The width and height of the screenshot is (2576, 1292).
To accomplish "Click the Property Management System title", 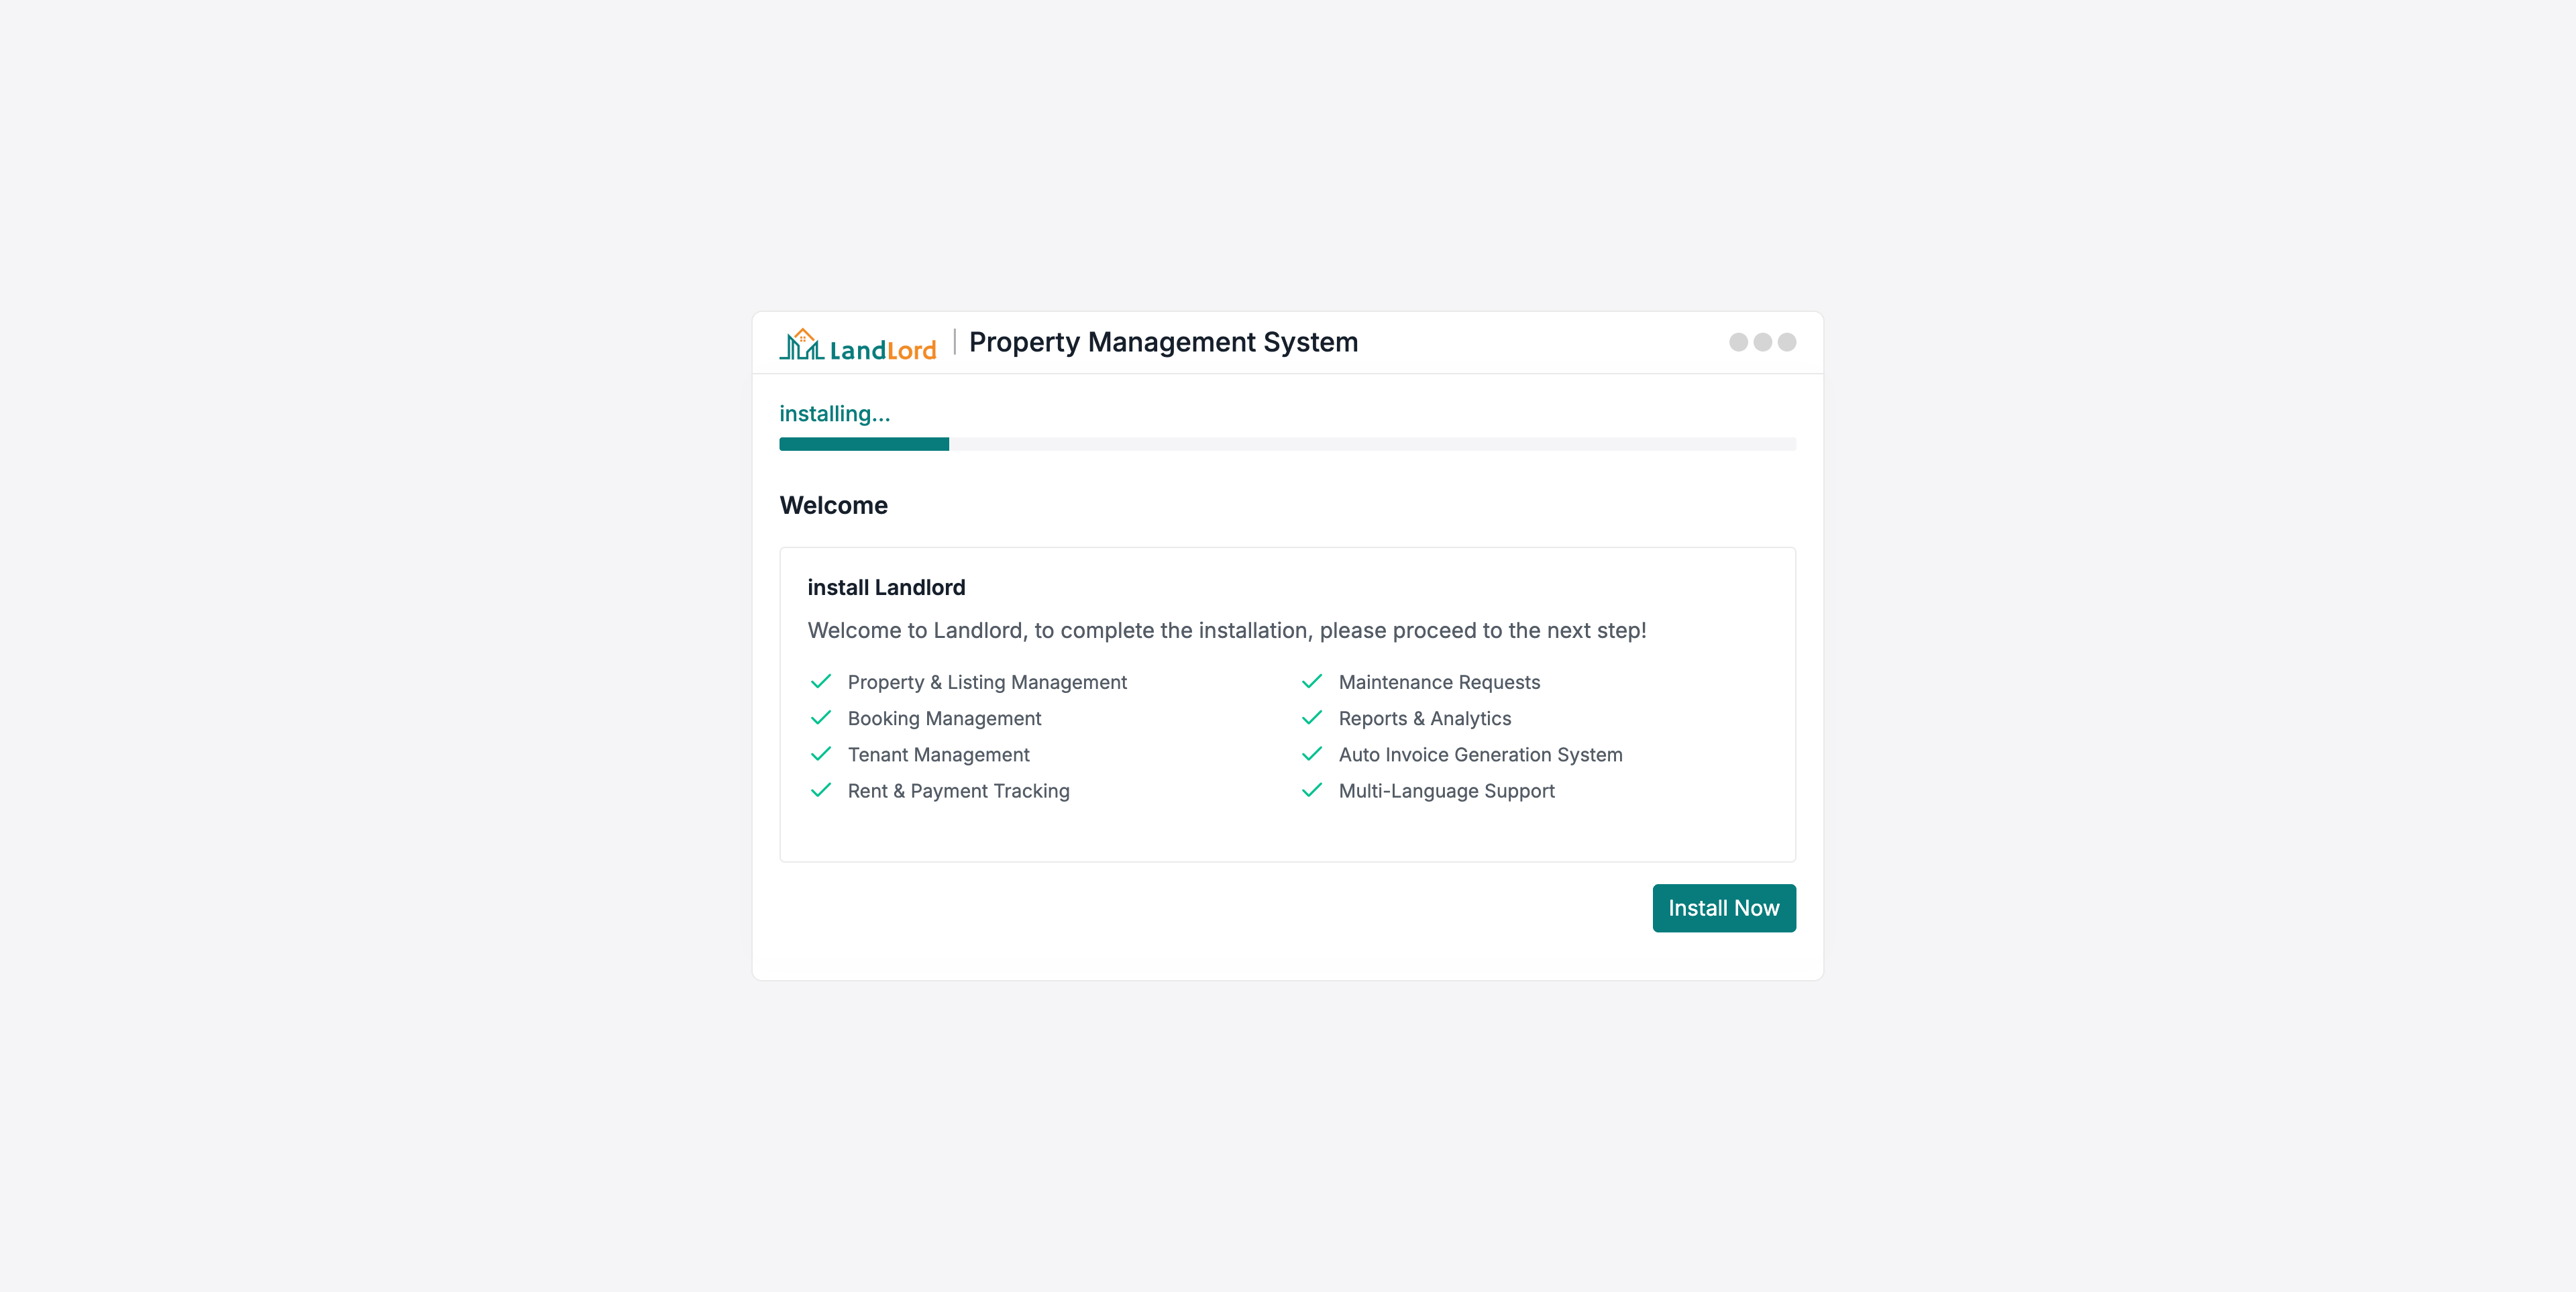I will point(1163,342).
